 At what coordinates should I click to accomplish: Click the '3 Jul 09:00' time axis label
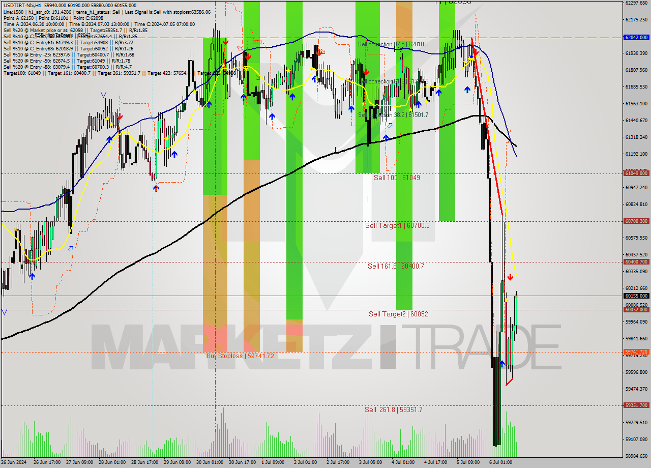[x=370, y=462]
